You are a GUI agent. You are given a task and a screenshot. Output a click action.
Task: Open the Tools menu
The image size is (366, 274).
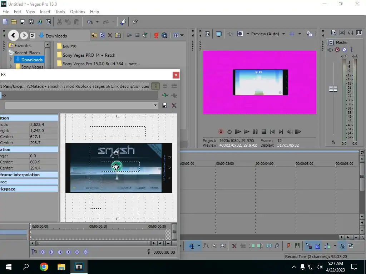coord(60,12)
